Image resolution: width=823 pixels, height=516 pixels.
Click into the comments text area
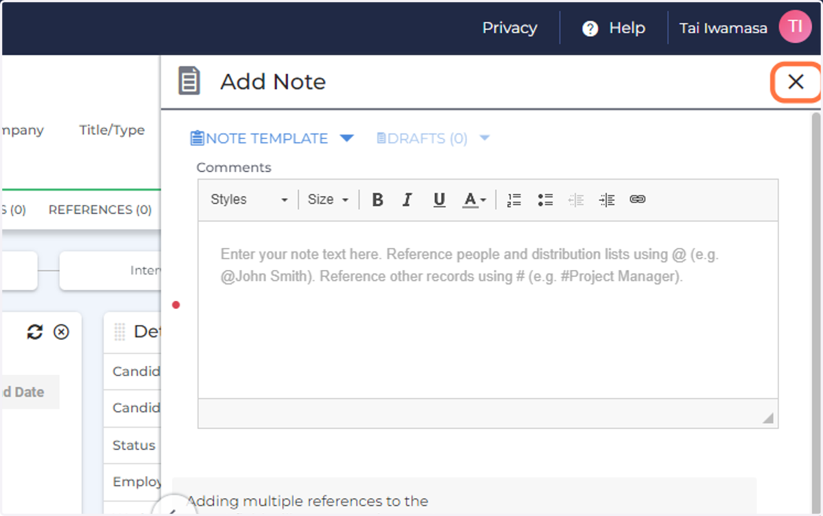pyautogui.click(x=488, y=310)
